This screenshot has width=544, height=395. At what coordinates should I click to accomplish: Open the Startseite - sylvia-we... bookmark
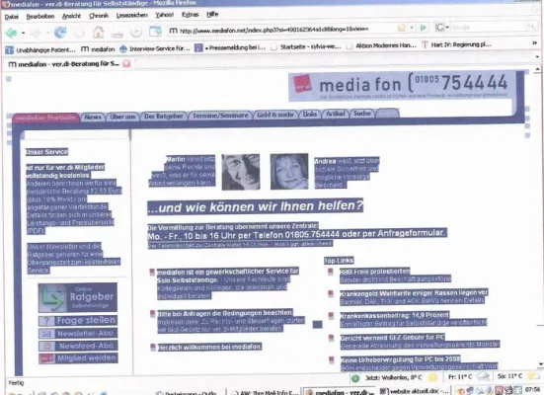click(306, 46)
